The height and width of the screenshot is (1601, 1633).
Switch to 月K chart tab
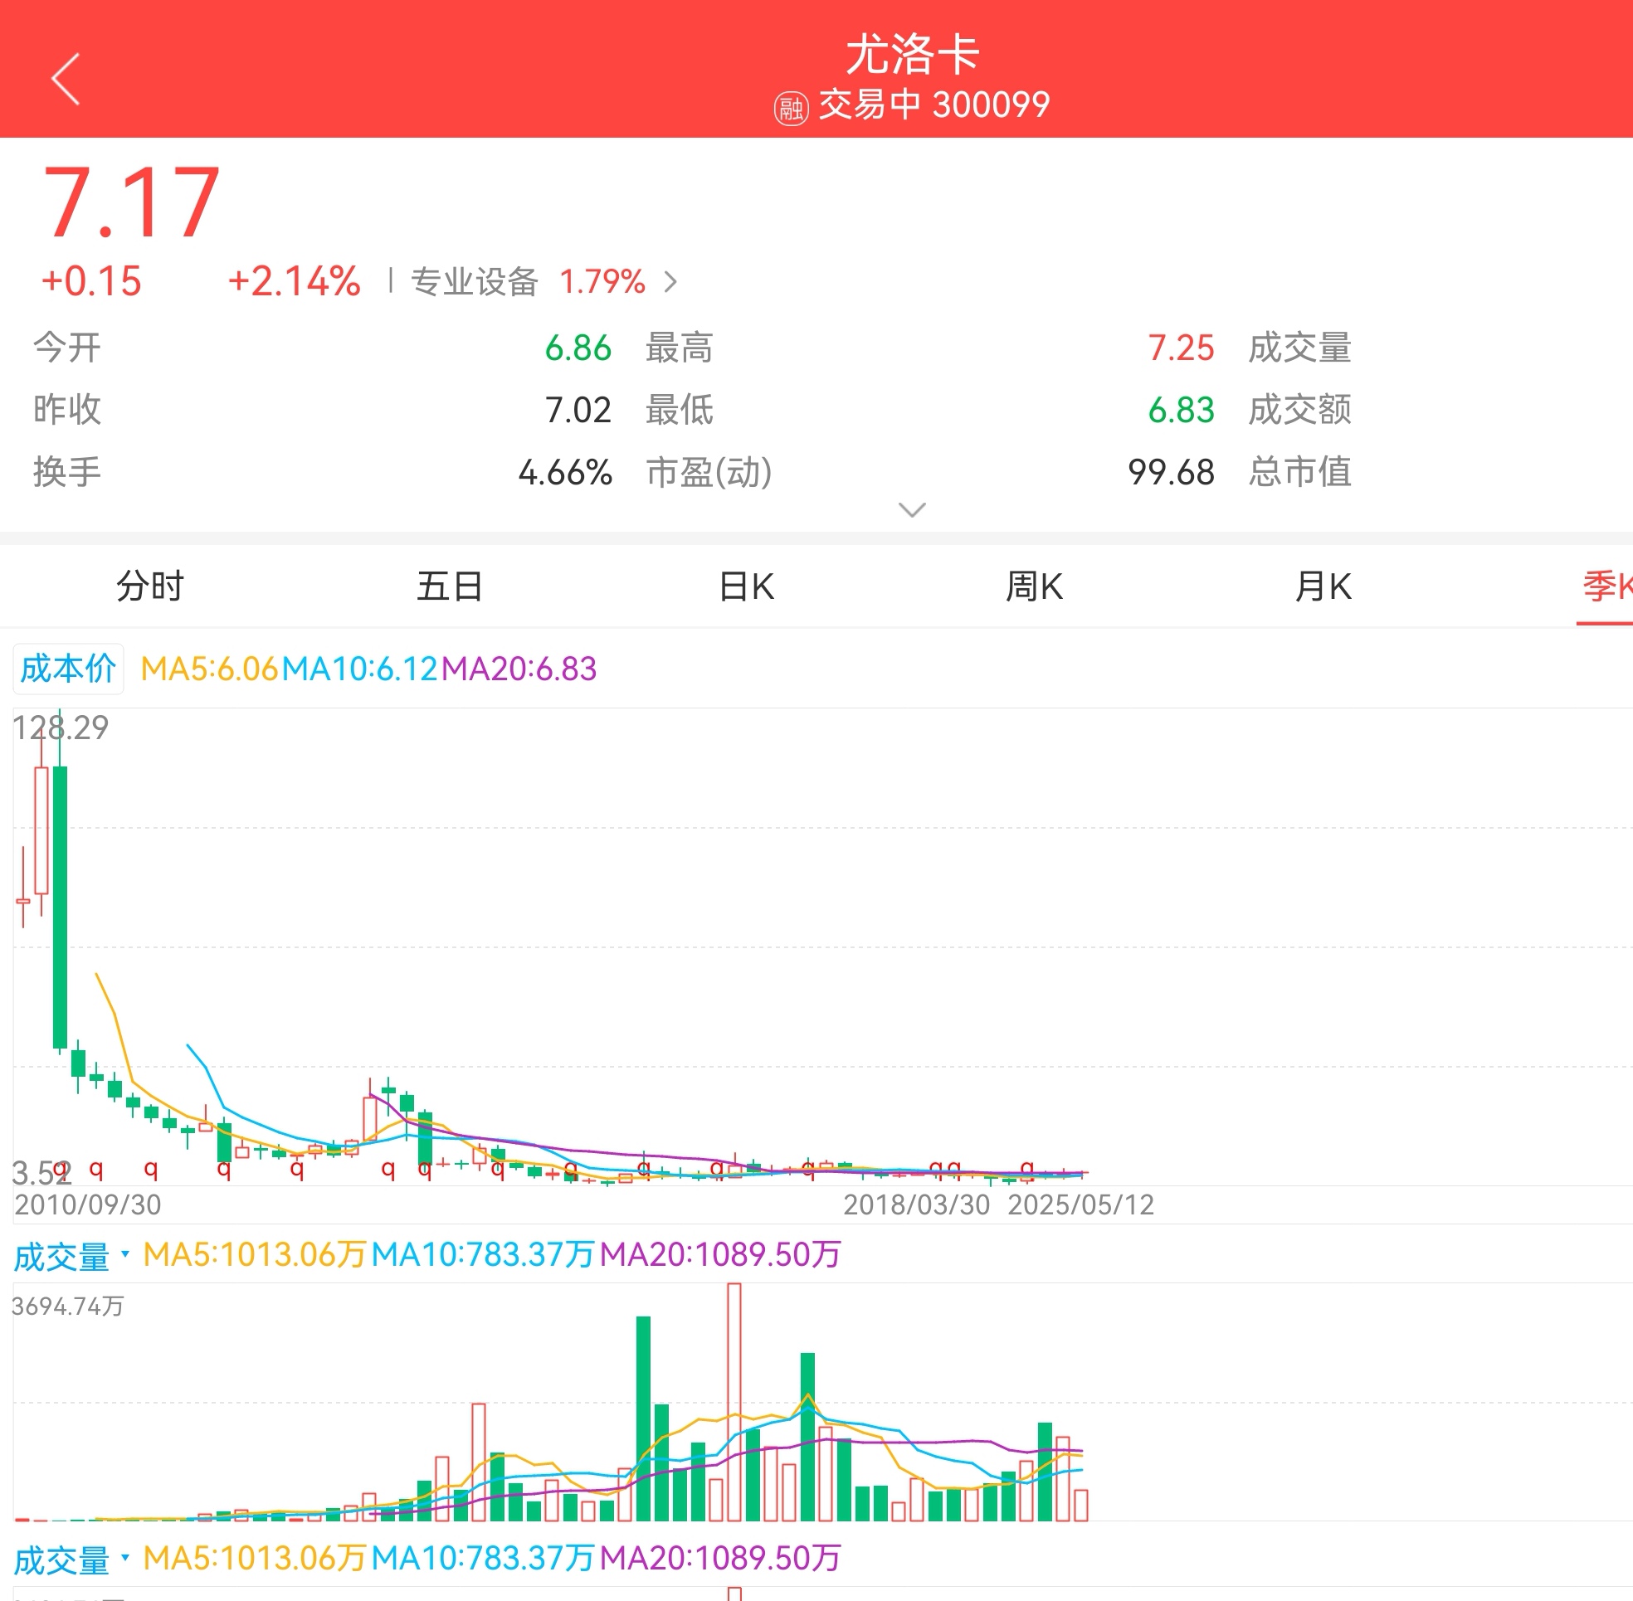click(x=1323, y=586)
